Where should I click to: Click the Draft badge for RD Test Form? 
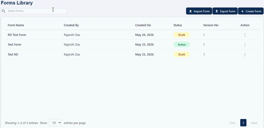point(182,35)
